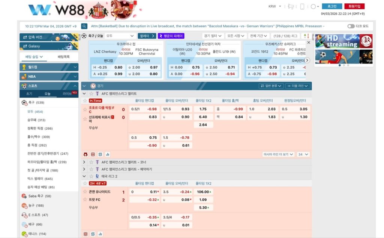Switch to the 오늘 tab

pyautogui.click(x=47, y=94)
